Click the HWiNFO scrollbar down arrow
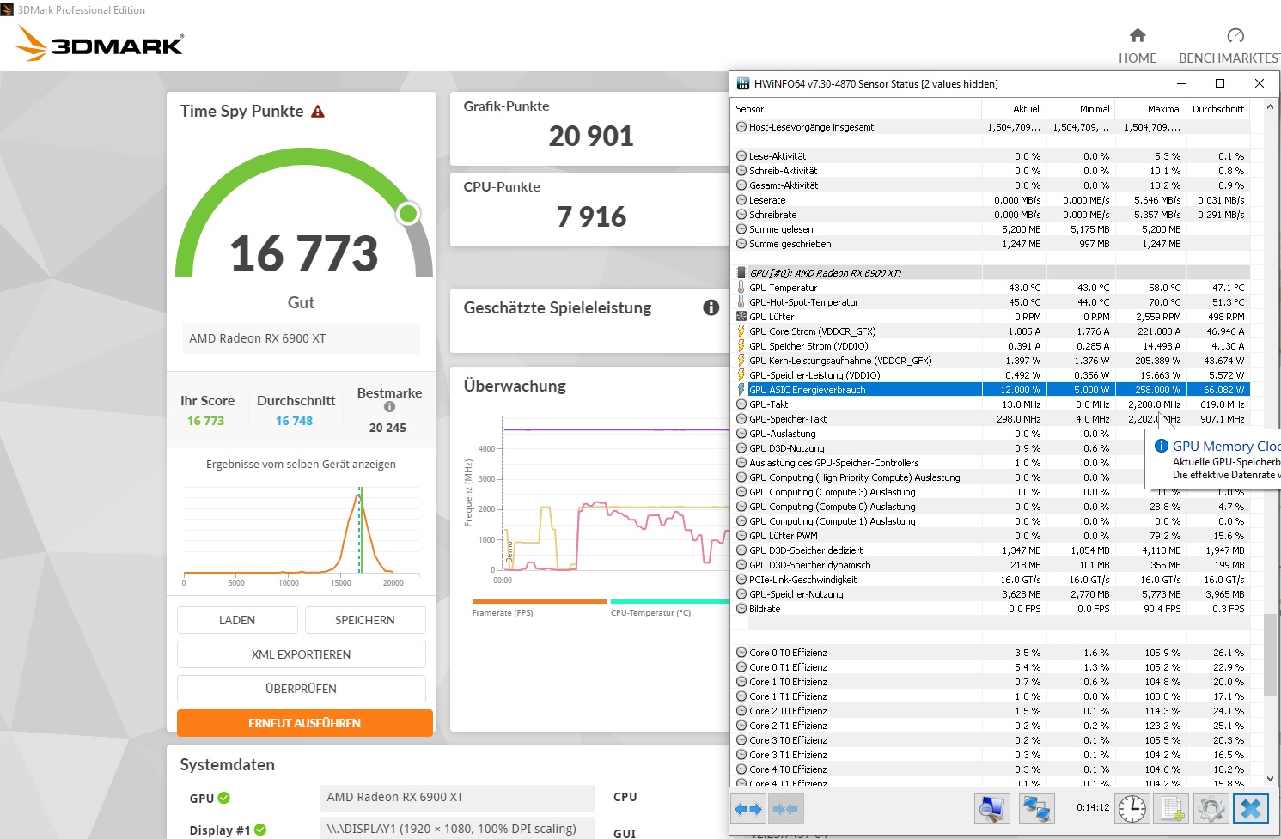 (1271, 779)
